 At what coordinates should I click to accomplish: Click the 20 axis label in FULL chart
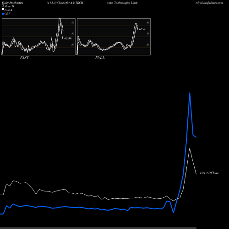pos(148,44)
